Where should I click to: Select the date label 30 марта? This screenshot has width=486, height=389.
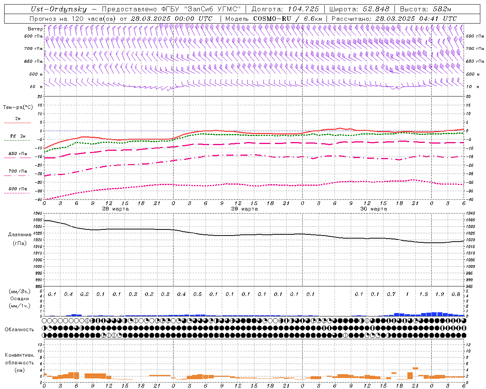pos(374,209)
